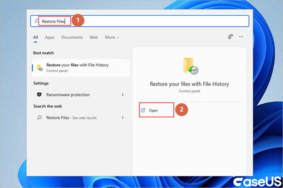Click 'Control panel' label under preview title
Viewport: 283px width, 188px height.
[x=190, y=91]
